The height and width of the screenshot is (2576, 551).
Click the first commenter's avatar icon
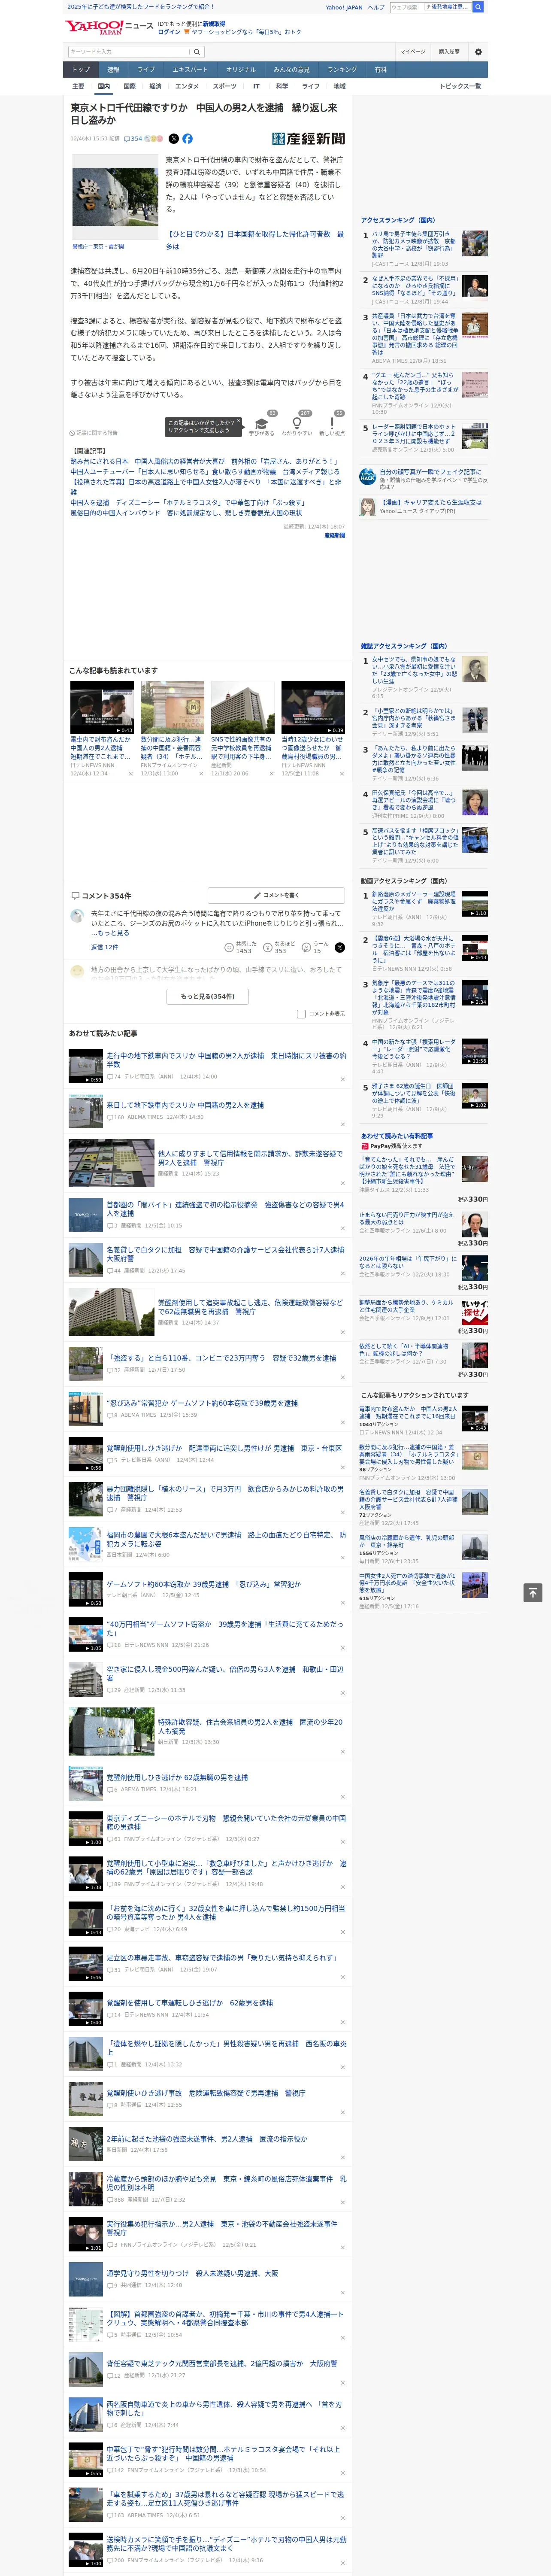point(77,916)
